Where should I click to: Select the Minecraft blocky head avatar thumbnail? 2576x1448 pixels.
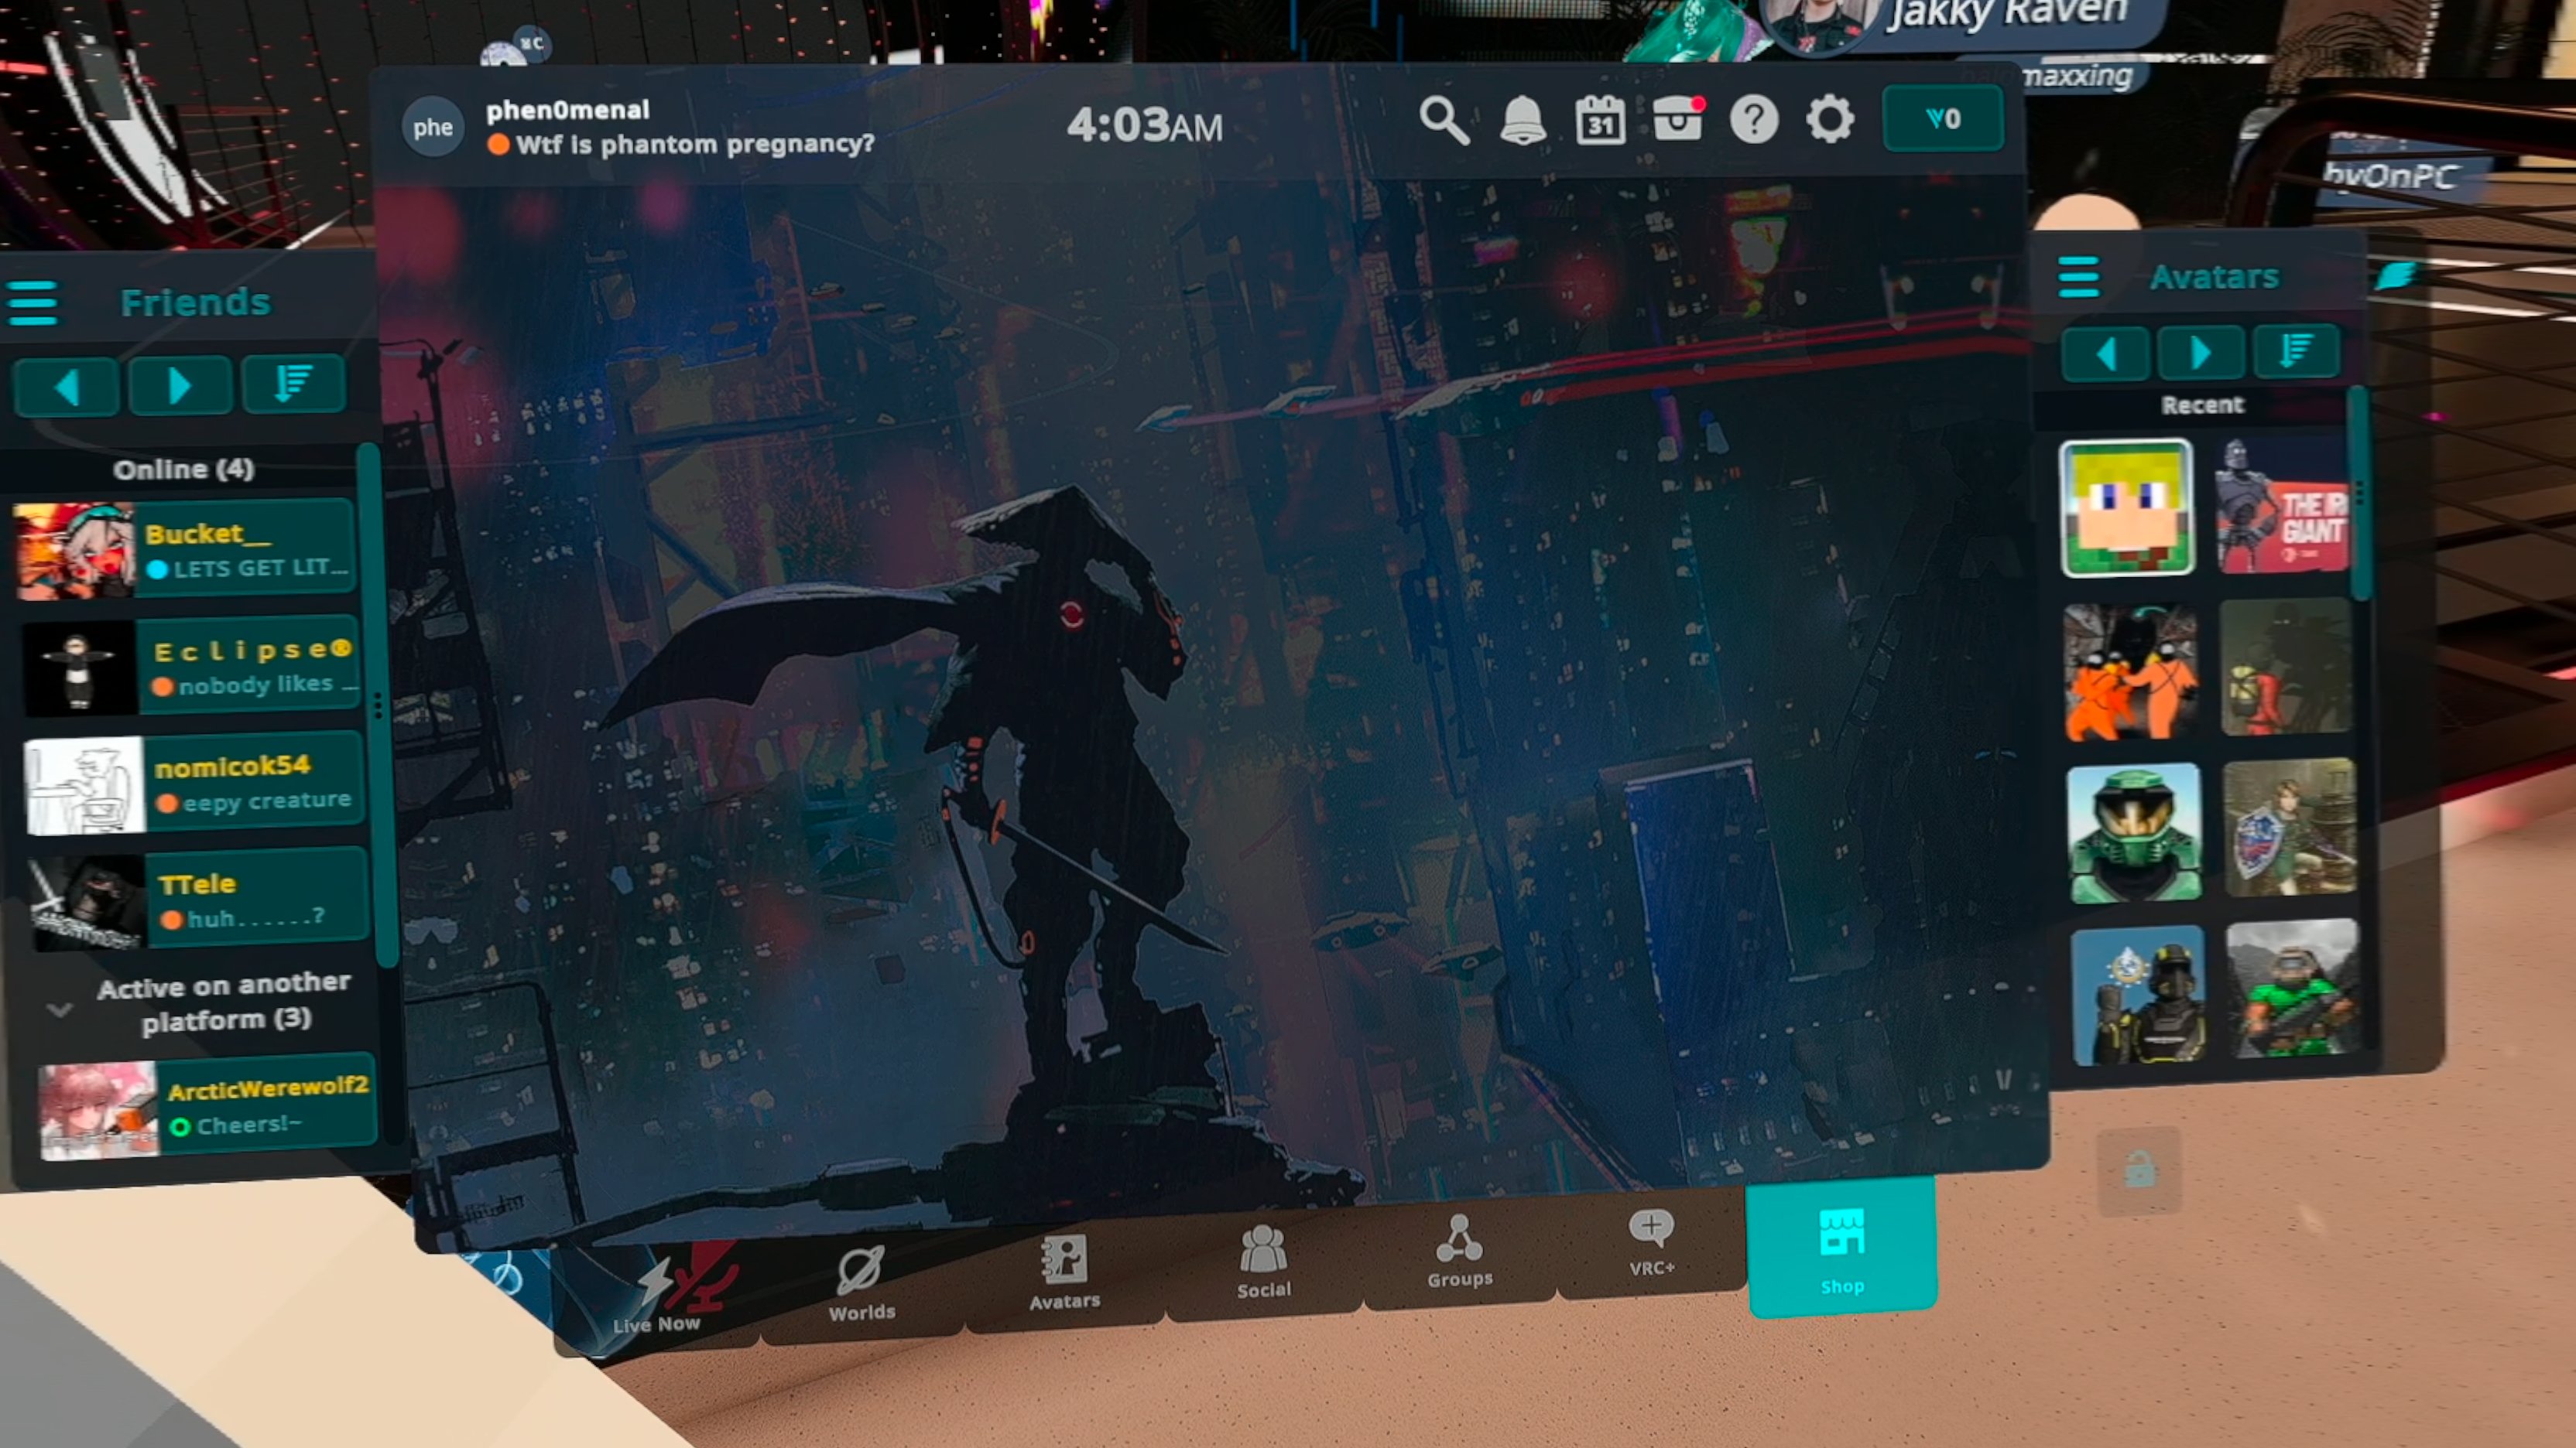[x=2126, y=509]
